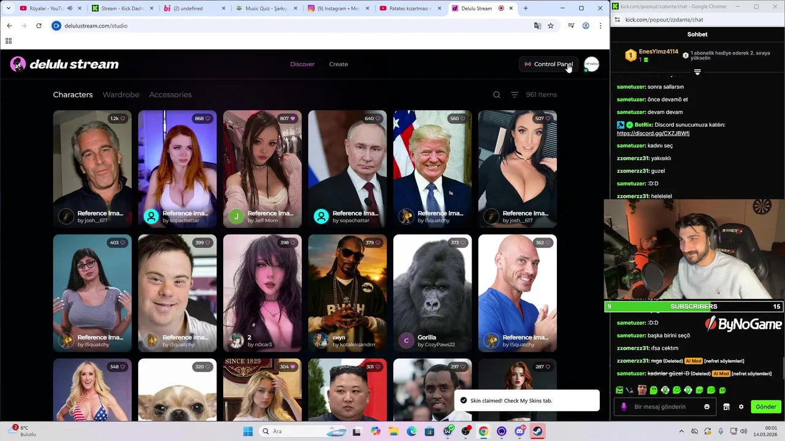Image resolution: width=785 pixels, height=441 pixels.
Task: Like the character card with 640 hearts
Action: click(x=373, y=118)
